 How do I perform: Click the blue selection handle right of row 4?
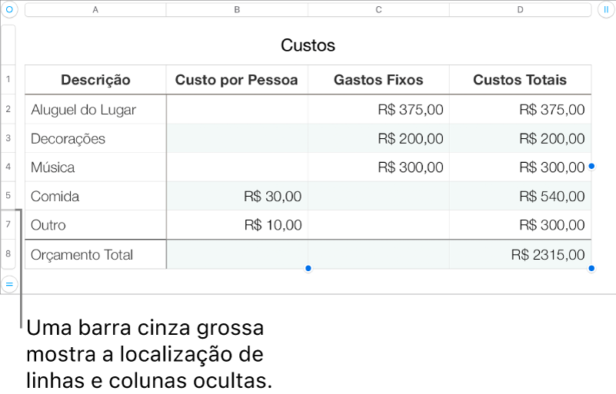(x=591, y=166)
